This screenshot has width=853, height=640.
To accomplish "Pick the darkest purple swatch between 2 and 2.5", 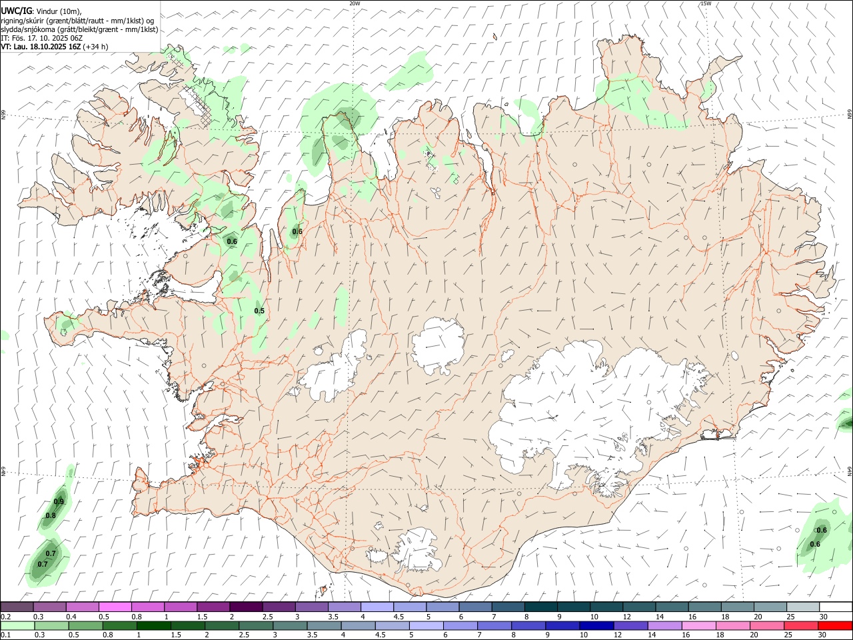I will click(246, 607).
